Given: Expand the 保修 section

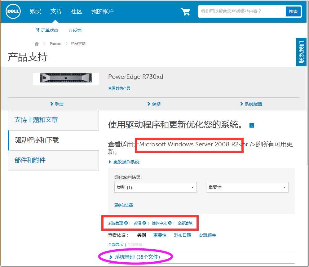Looking at the screenshot, I should pos(154,104).
